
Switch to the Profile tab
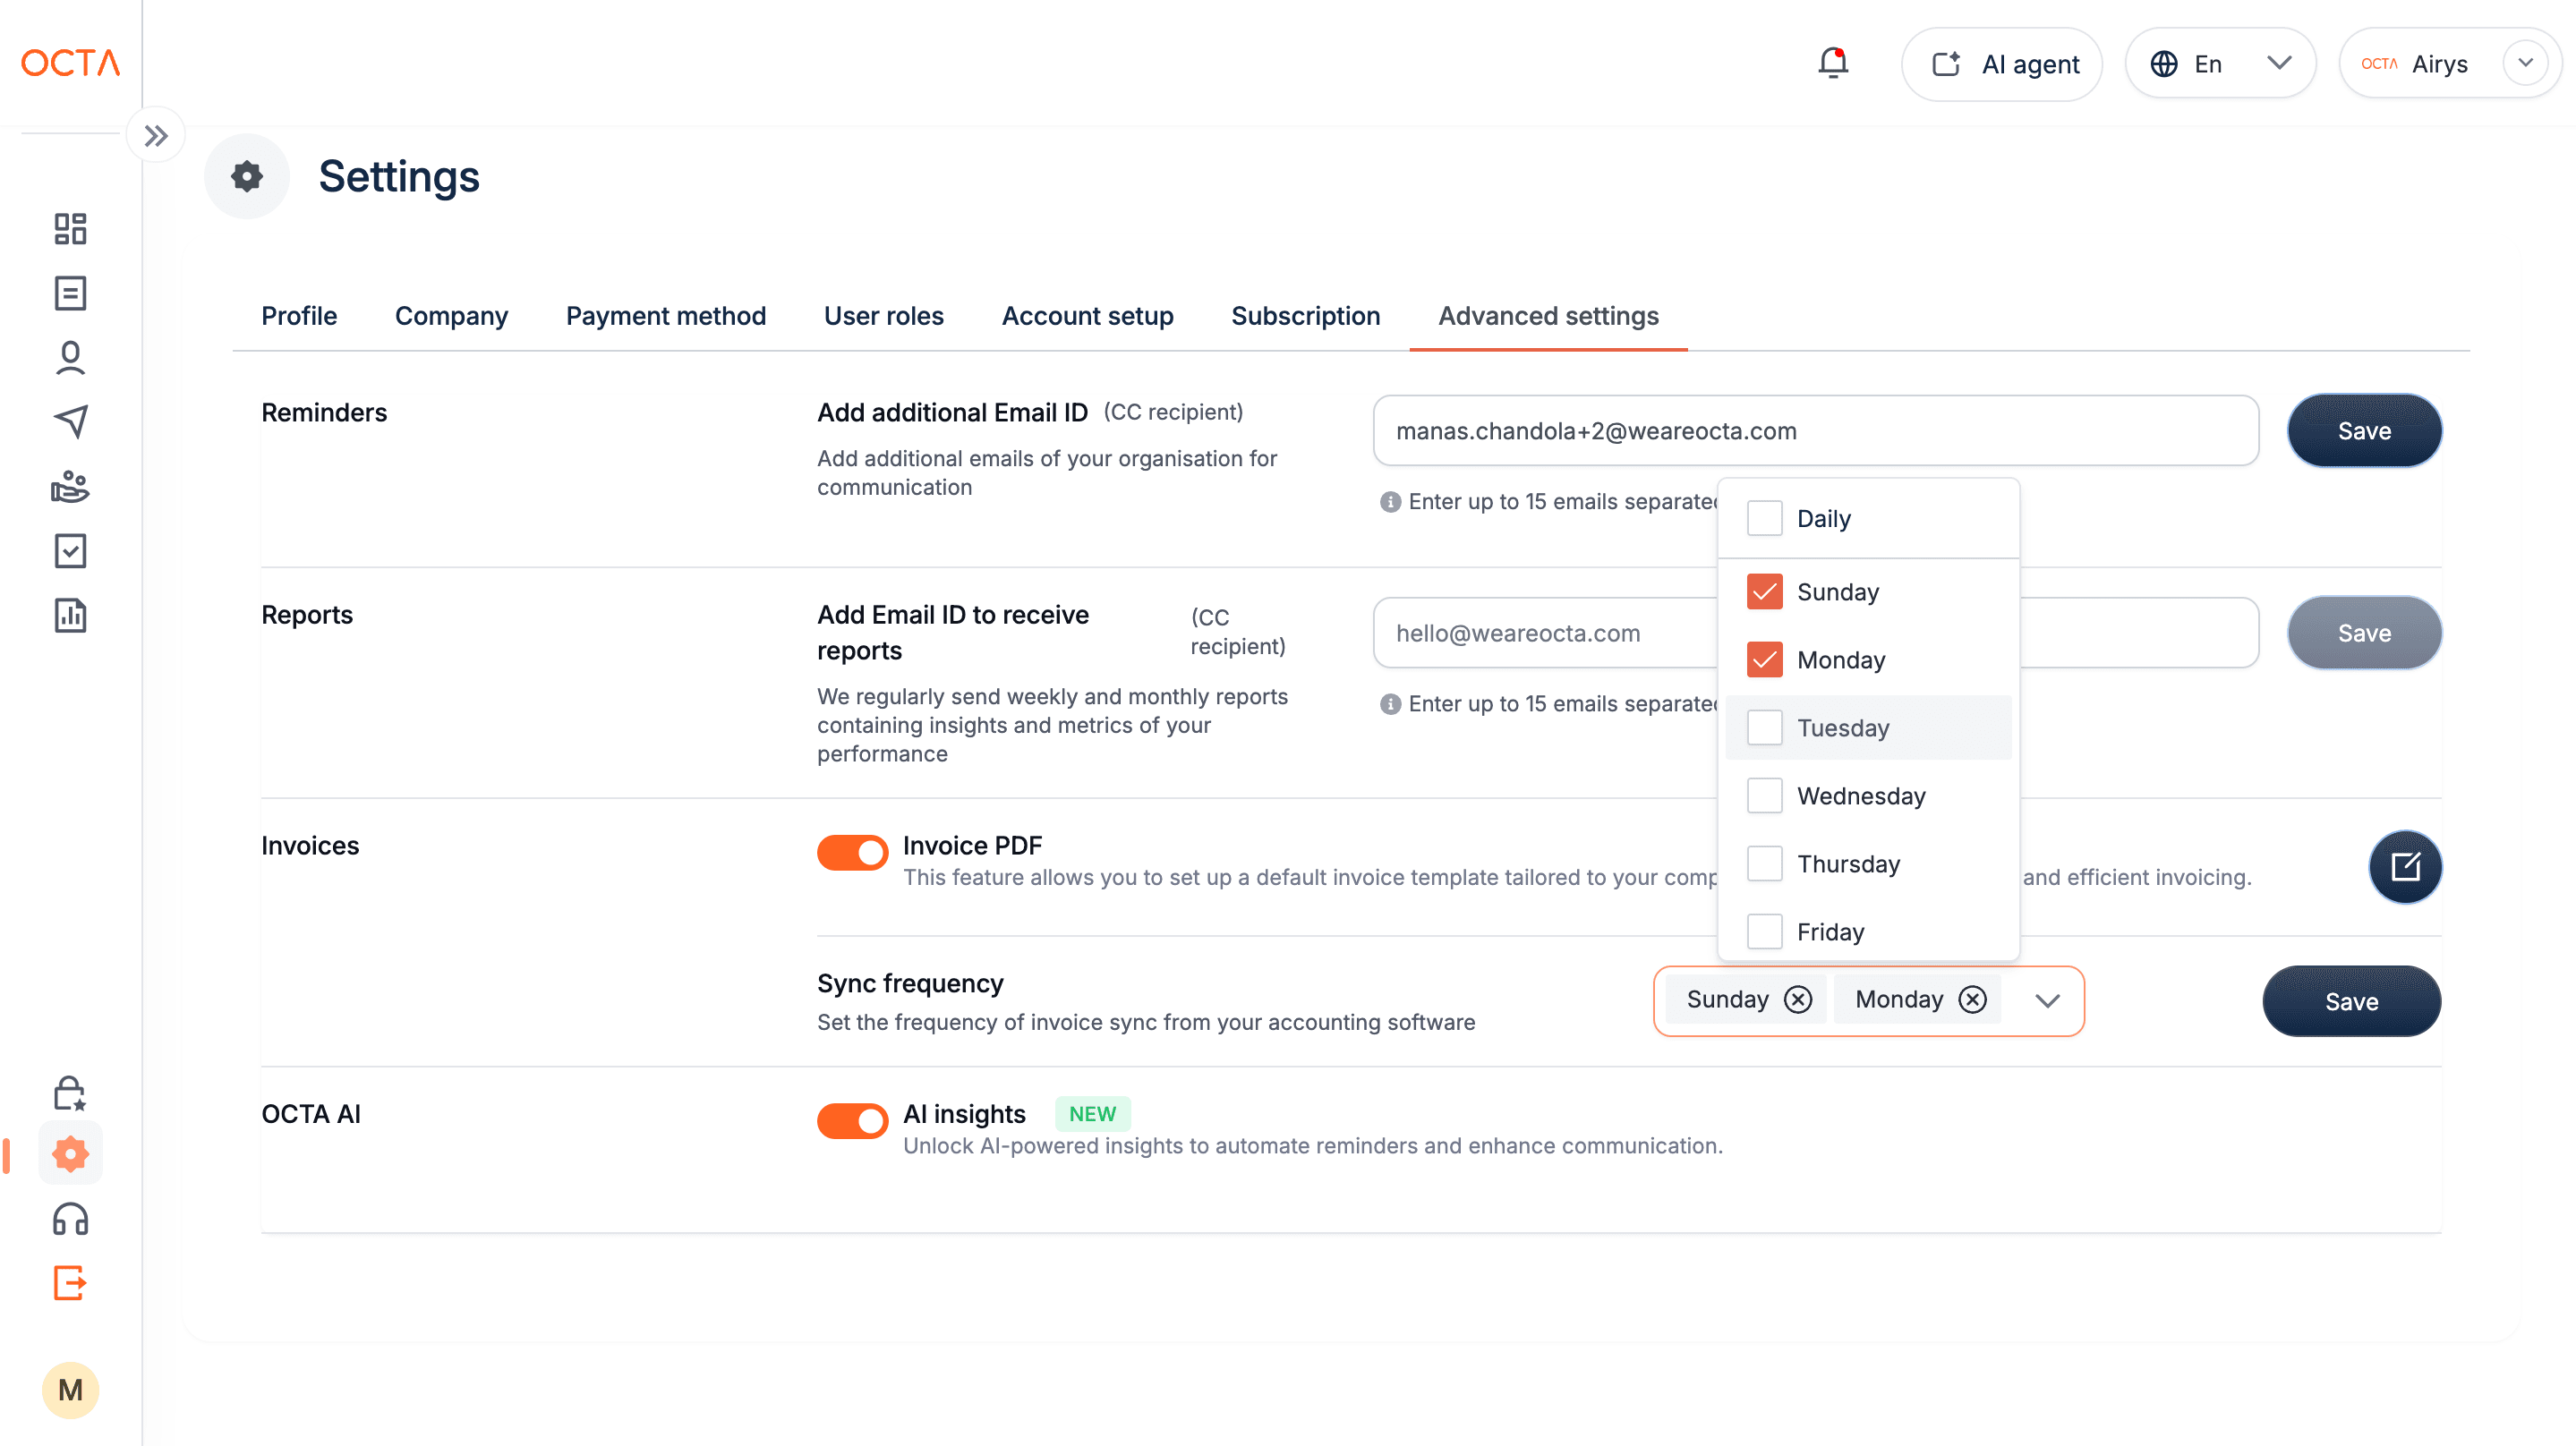(x=299, y=316)
